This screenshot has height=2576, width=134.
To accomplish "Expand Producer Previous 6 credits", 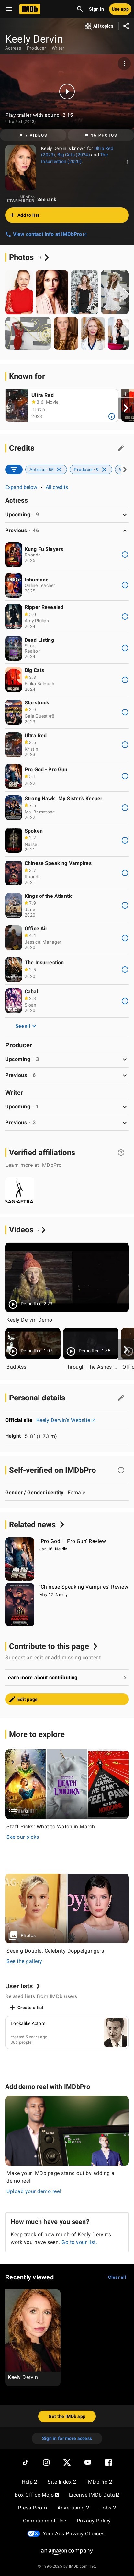I will click(67, 1075).
